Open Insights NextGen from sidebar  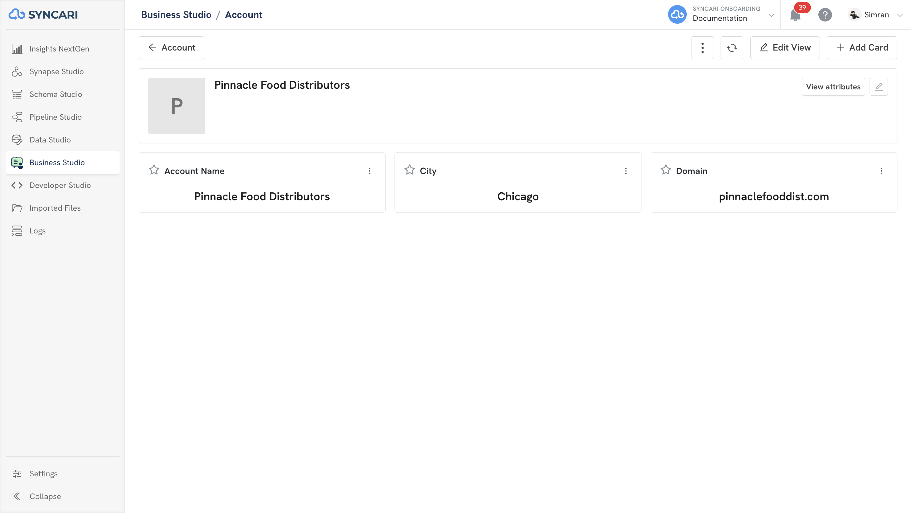(x=62, y=49)
